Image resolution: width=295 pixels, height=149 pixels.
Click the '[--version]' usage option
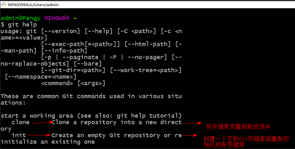point(61,31)
